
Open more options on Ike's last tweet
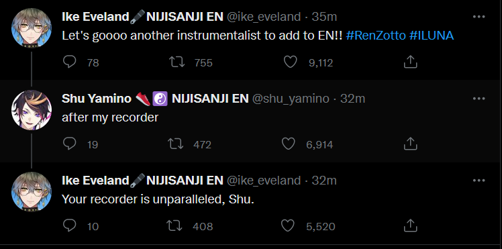pos(479,181)
